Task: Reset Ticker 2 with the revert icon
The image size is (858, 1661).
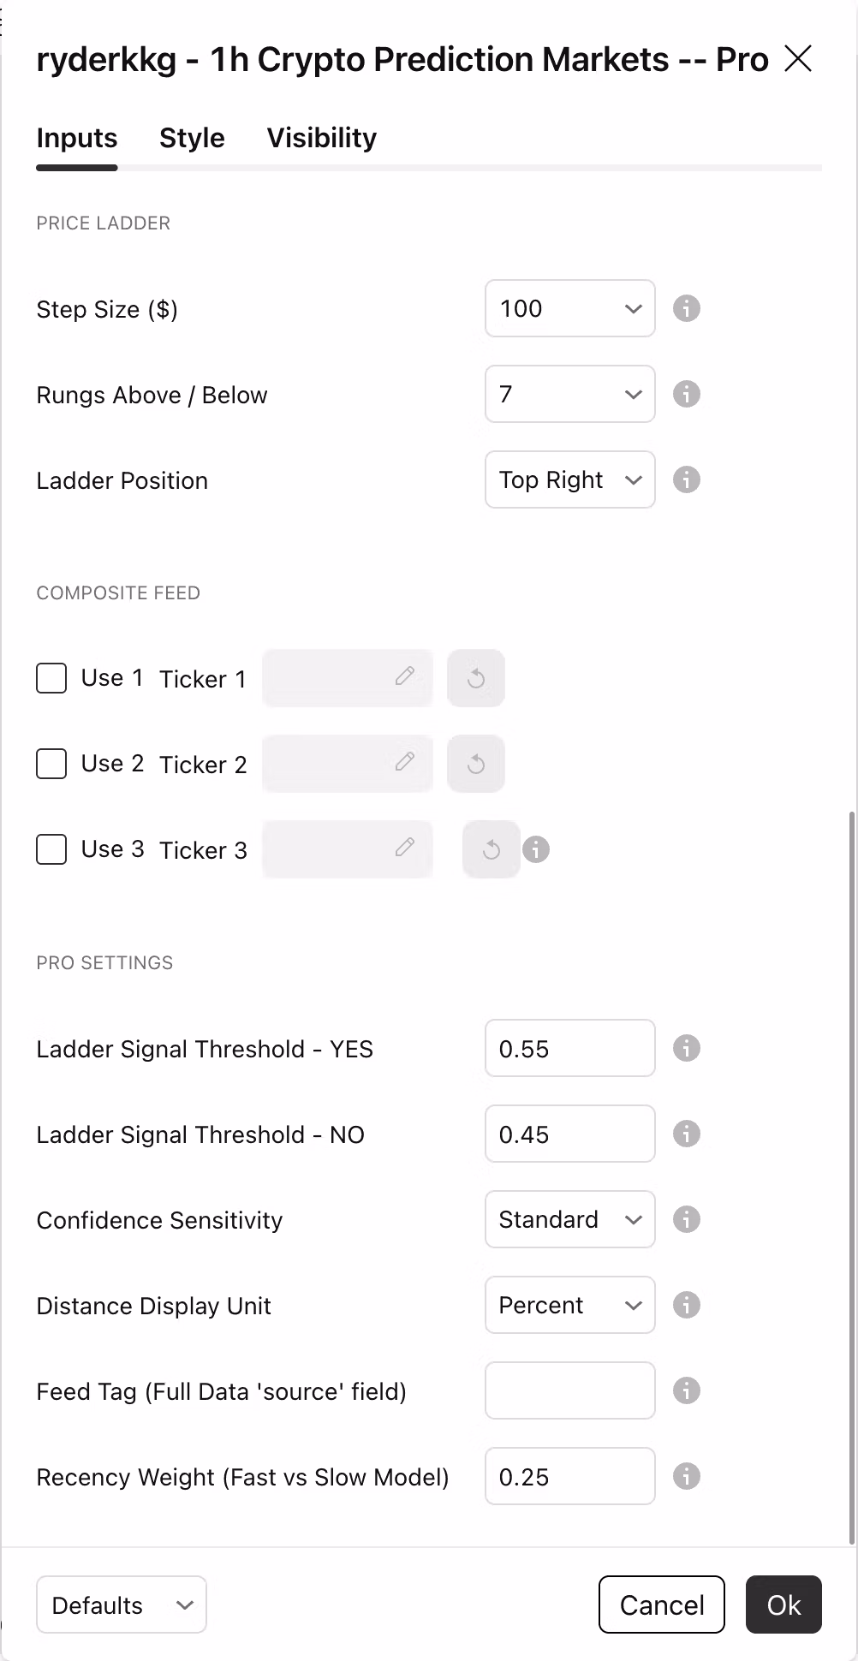Action: point(476,764)
